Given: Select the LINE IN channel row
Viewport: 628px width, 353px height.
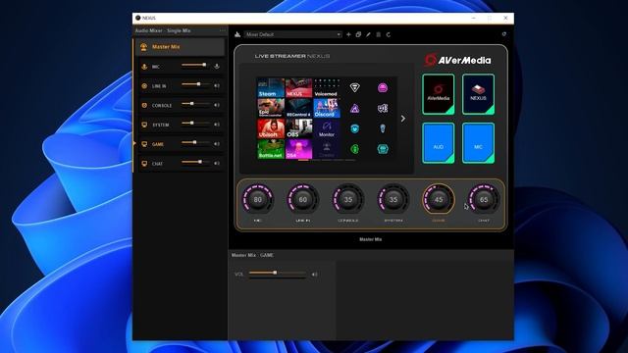Looking at the screenshot, I should (181, 85).
